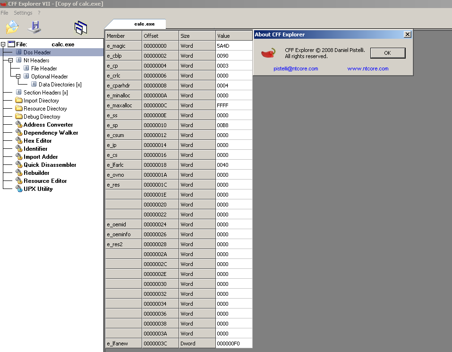Click the Dos Header node icon
The image size is (452, 352).
[x=19, y=52]
